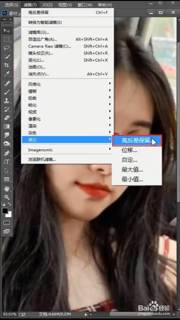Open the 视图(V) menu
180x320 pixels.
click(x=65, y=5)
